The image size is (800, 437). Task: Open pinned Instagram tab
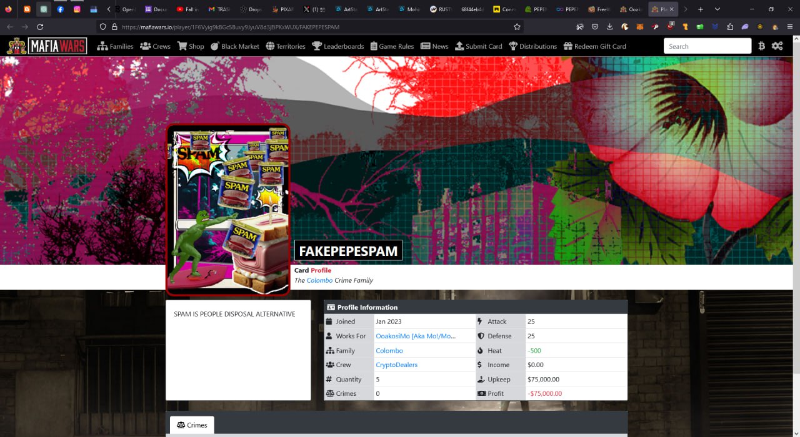coord(77,9)
